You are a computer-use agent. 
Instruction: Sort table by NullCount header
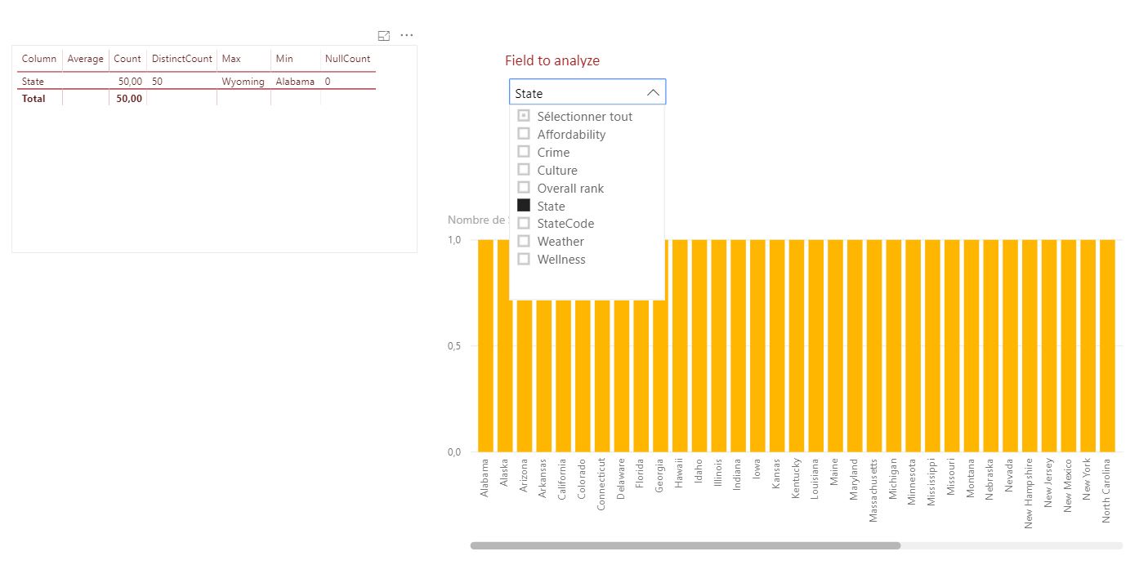(x=347, y=59)
